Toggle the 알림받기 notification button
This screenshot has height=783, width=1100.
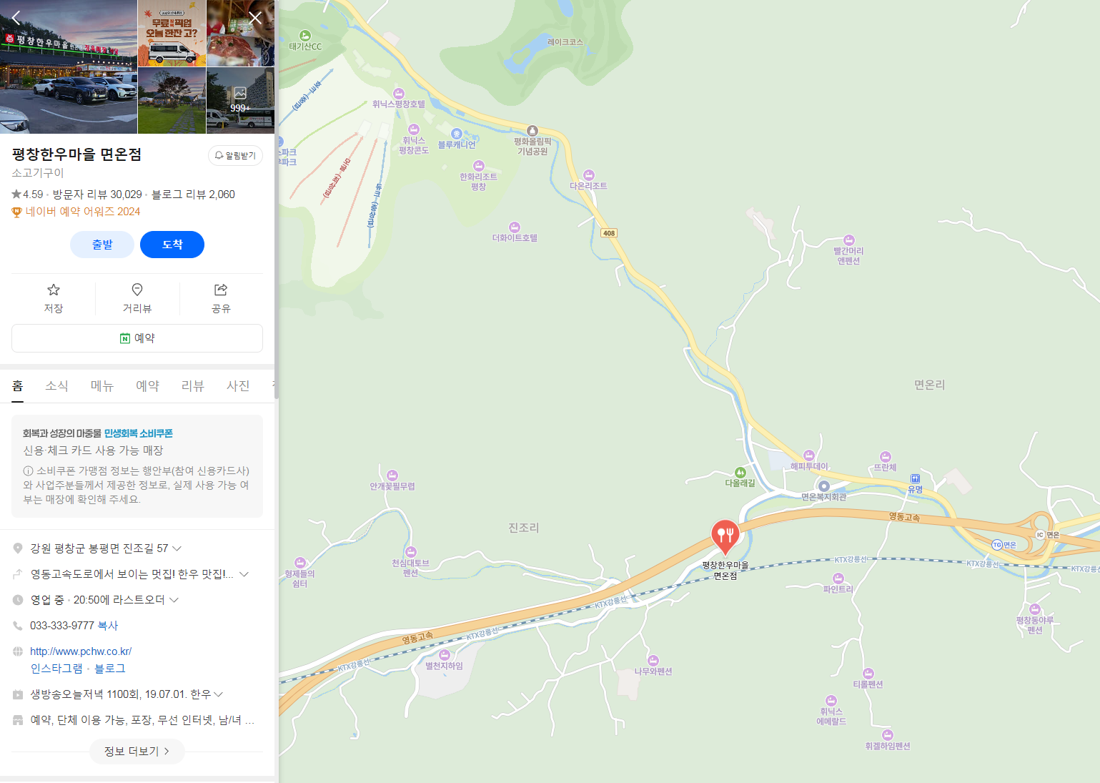pyautogui.click(x=236, y=155)
